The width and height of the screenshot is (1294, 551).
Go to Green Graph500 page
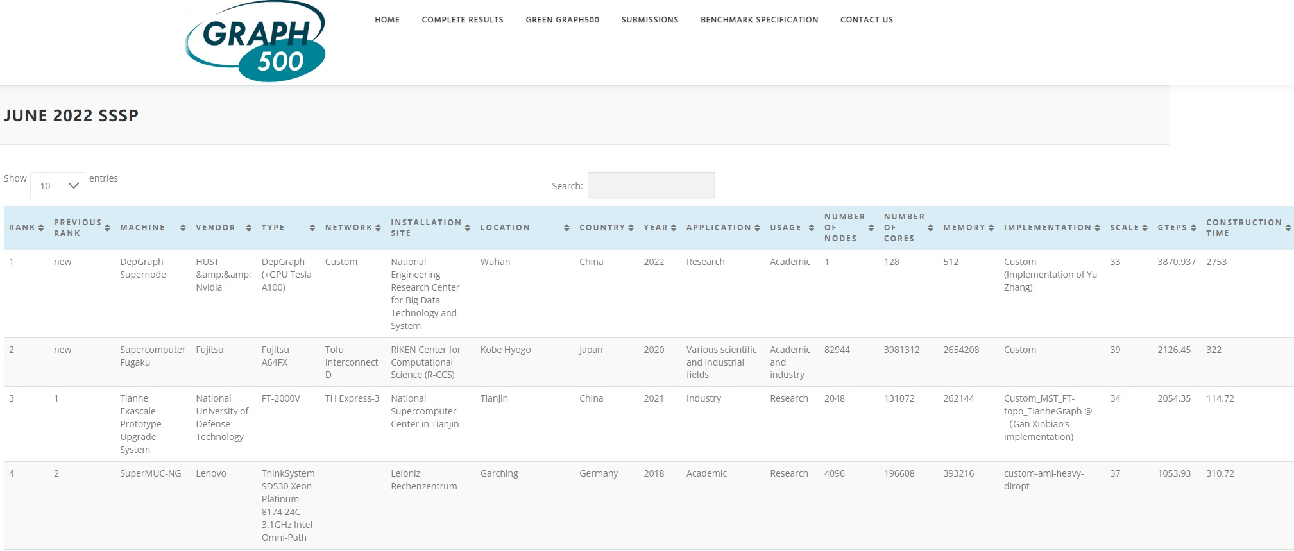pyautogui.click(x=562, y=20)
